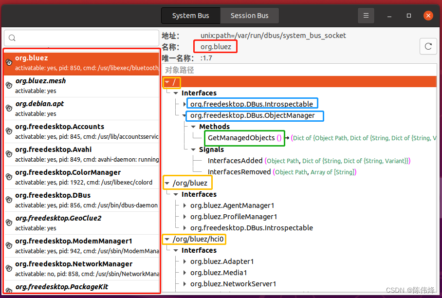Click the refresh/reload button
442x298 pixels.
pyautogui.click(x=428, y=46)
